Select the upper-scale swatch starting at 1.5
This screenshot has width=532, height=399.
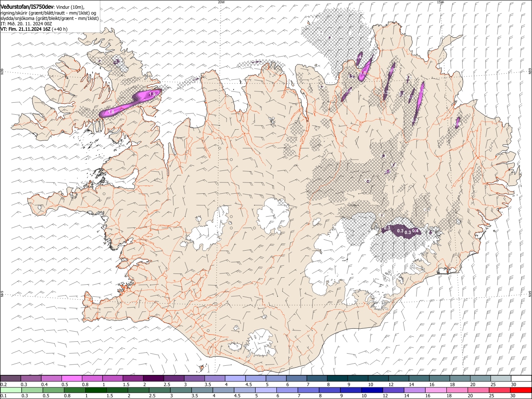point(133,378)
